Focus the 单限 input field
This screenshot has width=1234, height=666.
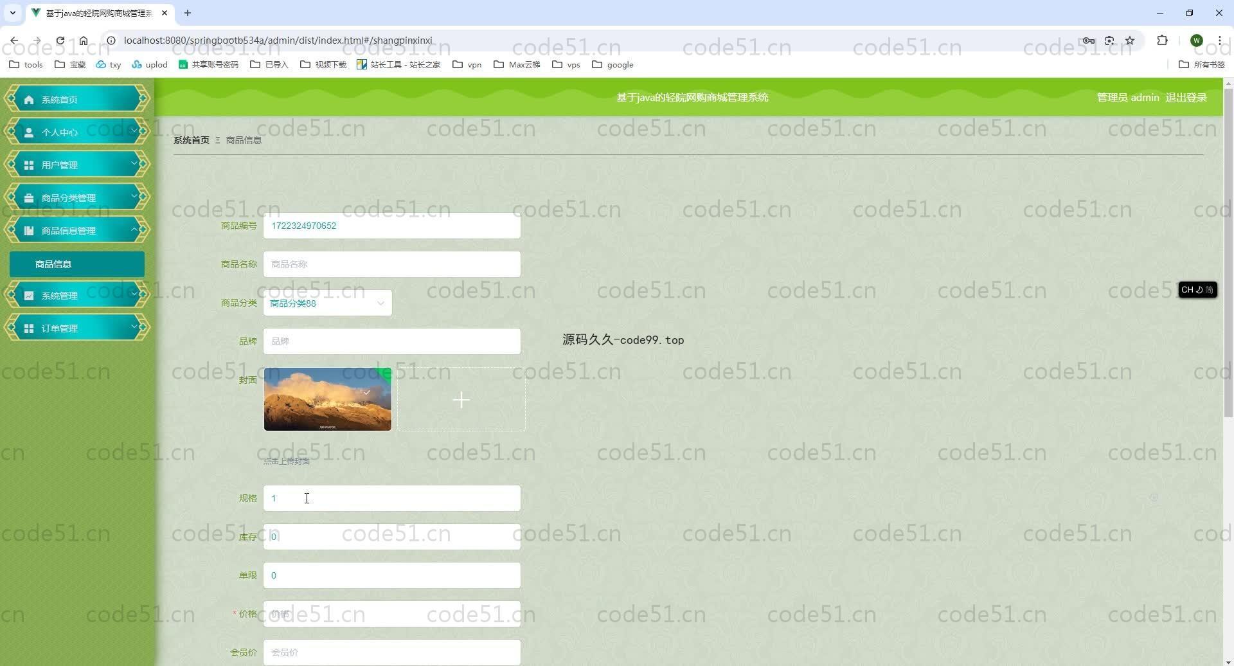point(391,575)
